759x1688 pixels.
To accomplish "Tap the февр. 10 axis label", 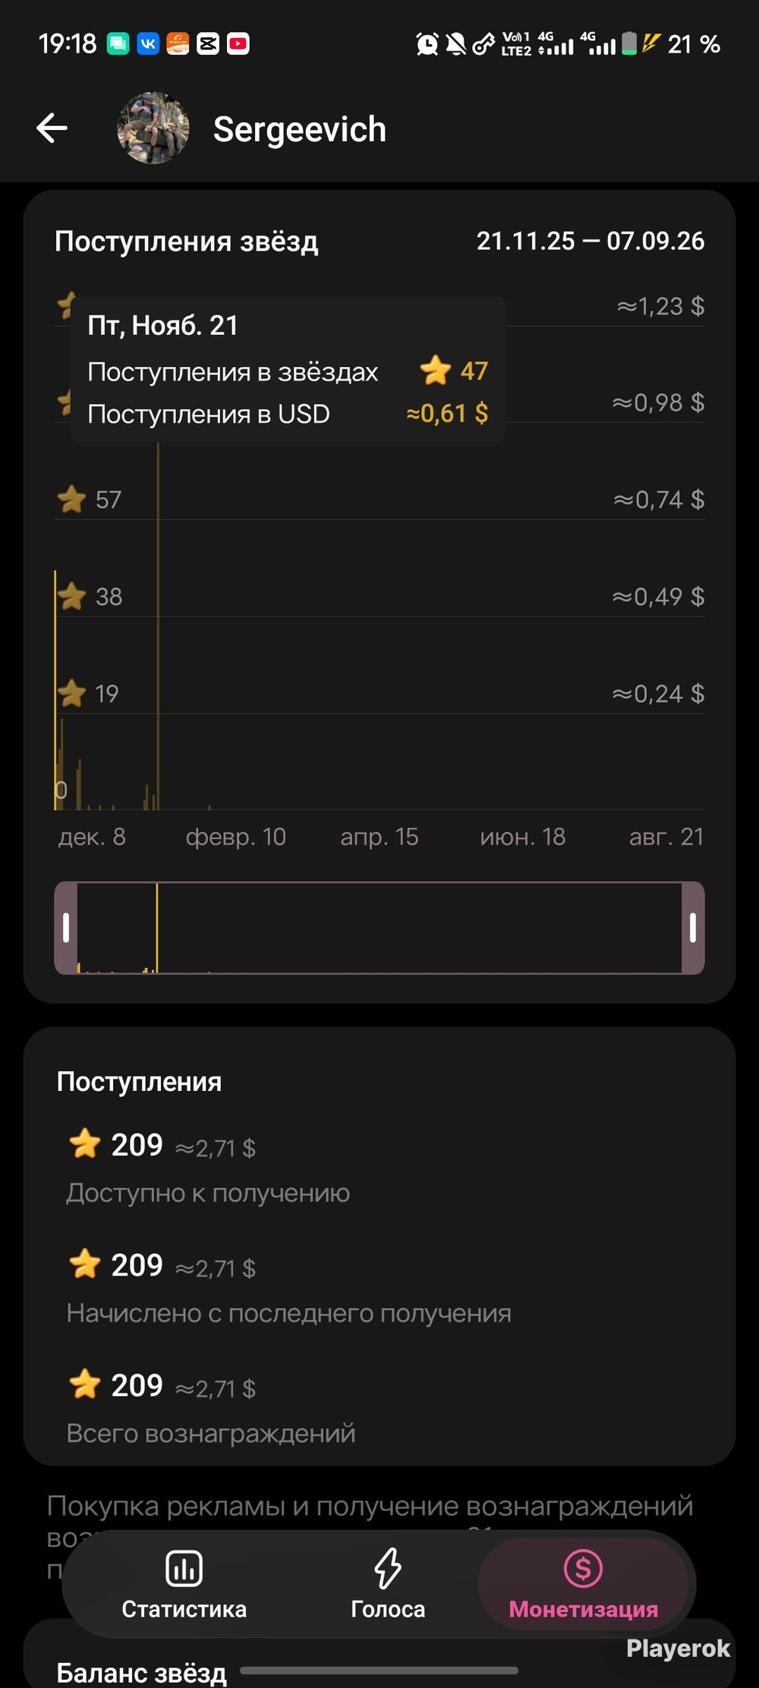I will click(236, 837).
